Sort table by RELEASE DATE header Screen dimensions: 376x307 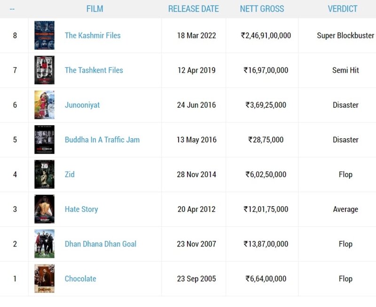coord(194,9)
